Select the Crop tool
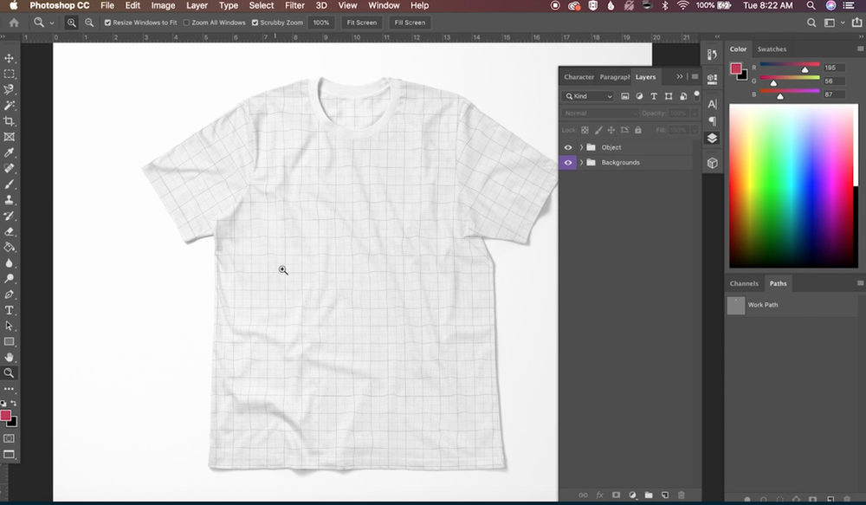 [9, 121]
